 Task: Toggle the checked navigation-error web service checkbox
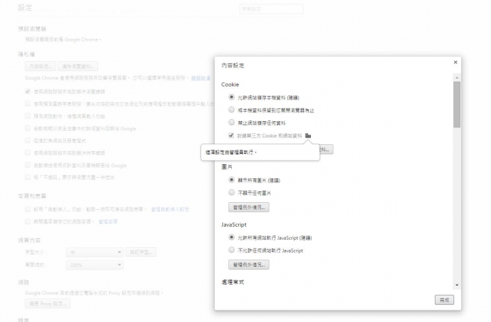[x=27, y=91]
